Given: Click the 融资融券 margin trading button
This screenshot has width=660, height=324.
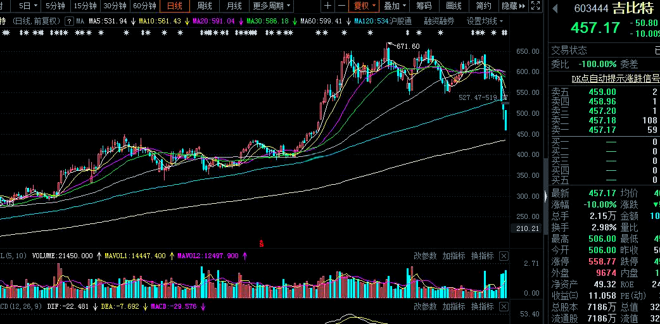Looking at the screenshot, I should pos(439,21).
